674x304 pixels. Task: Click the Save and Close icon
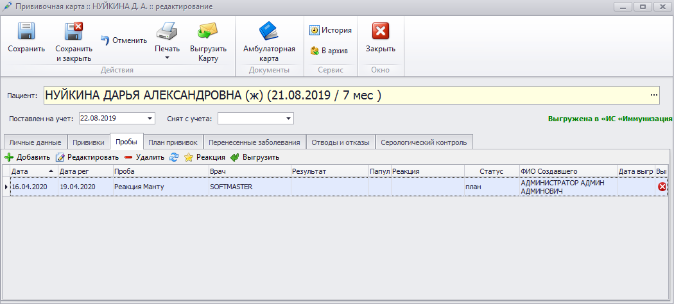coord(73,31)
